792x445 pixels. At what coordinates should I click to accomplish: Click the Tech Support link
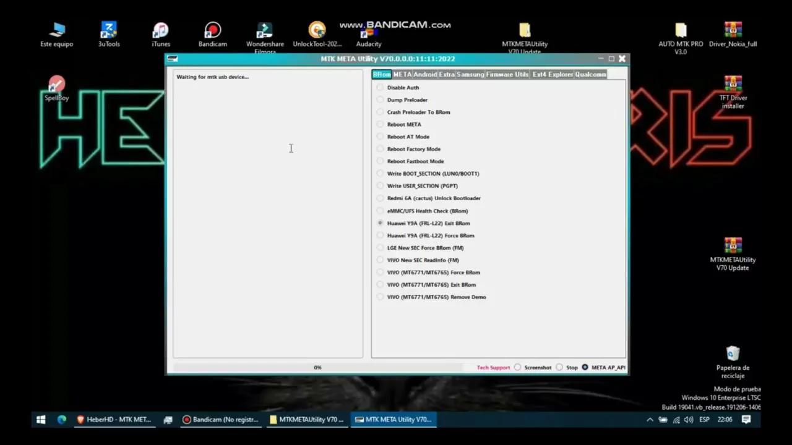pyautogui.click(x=493, y=367)
